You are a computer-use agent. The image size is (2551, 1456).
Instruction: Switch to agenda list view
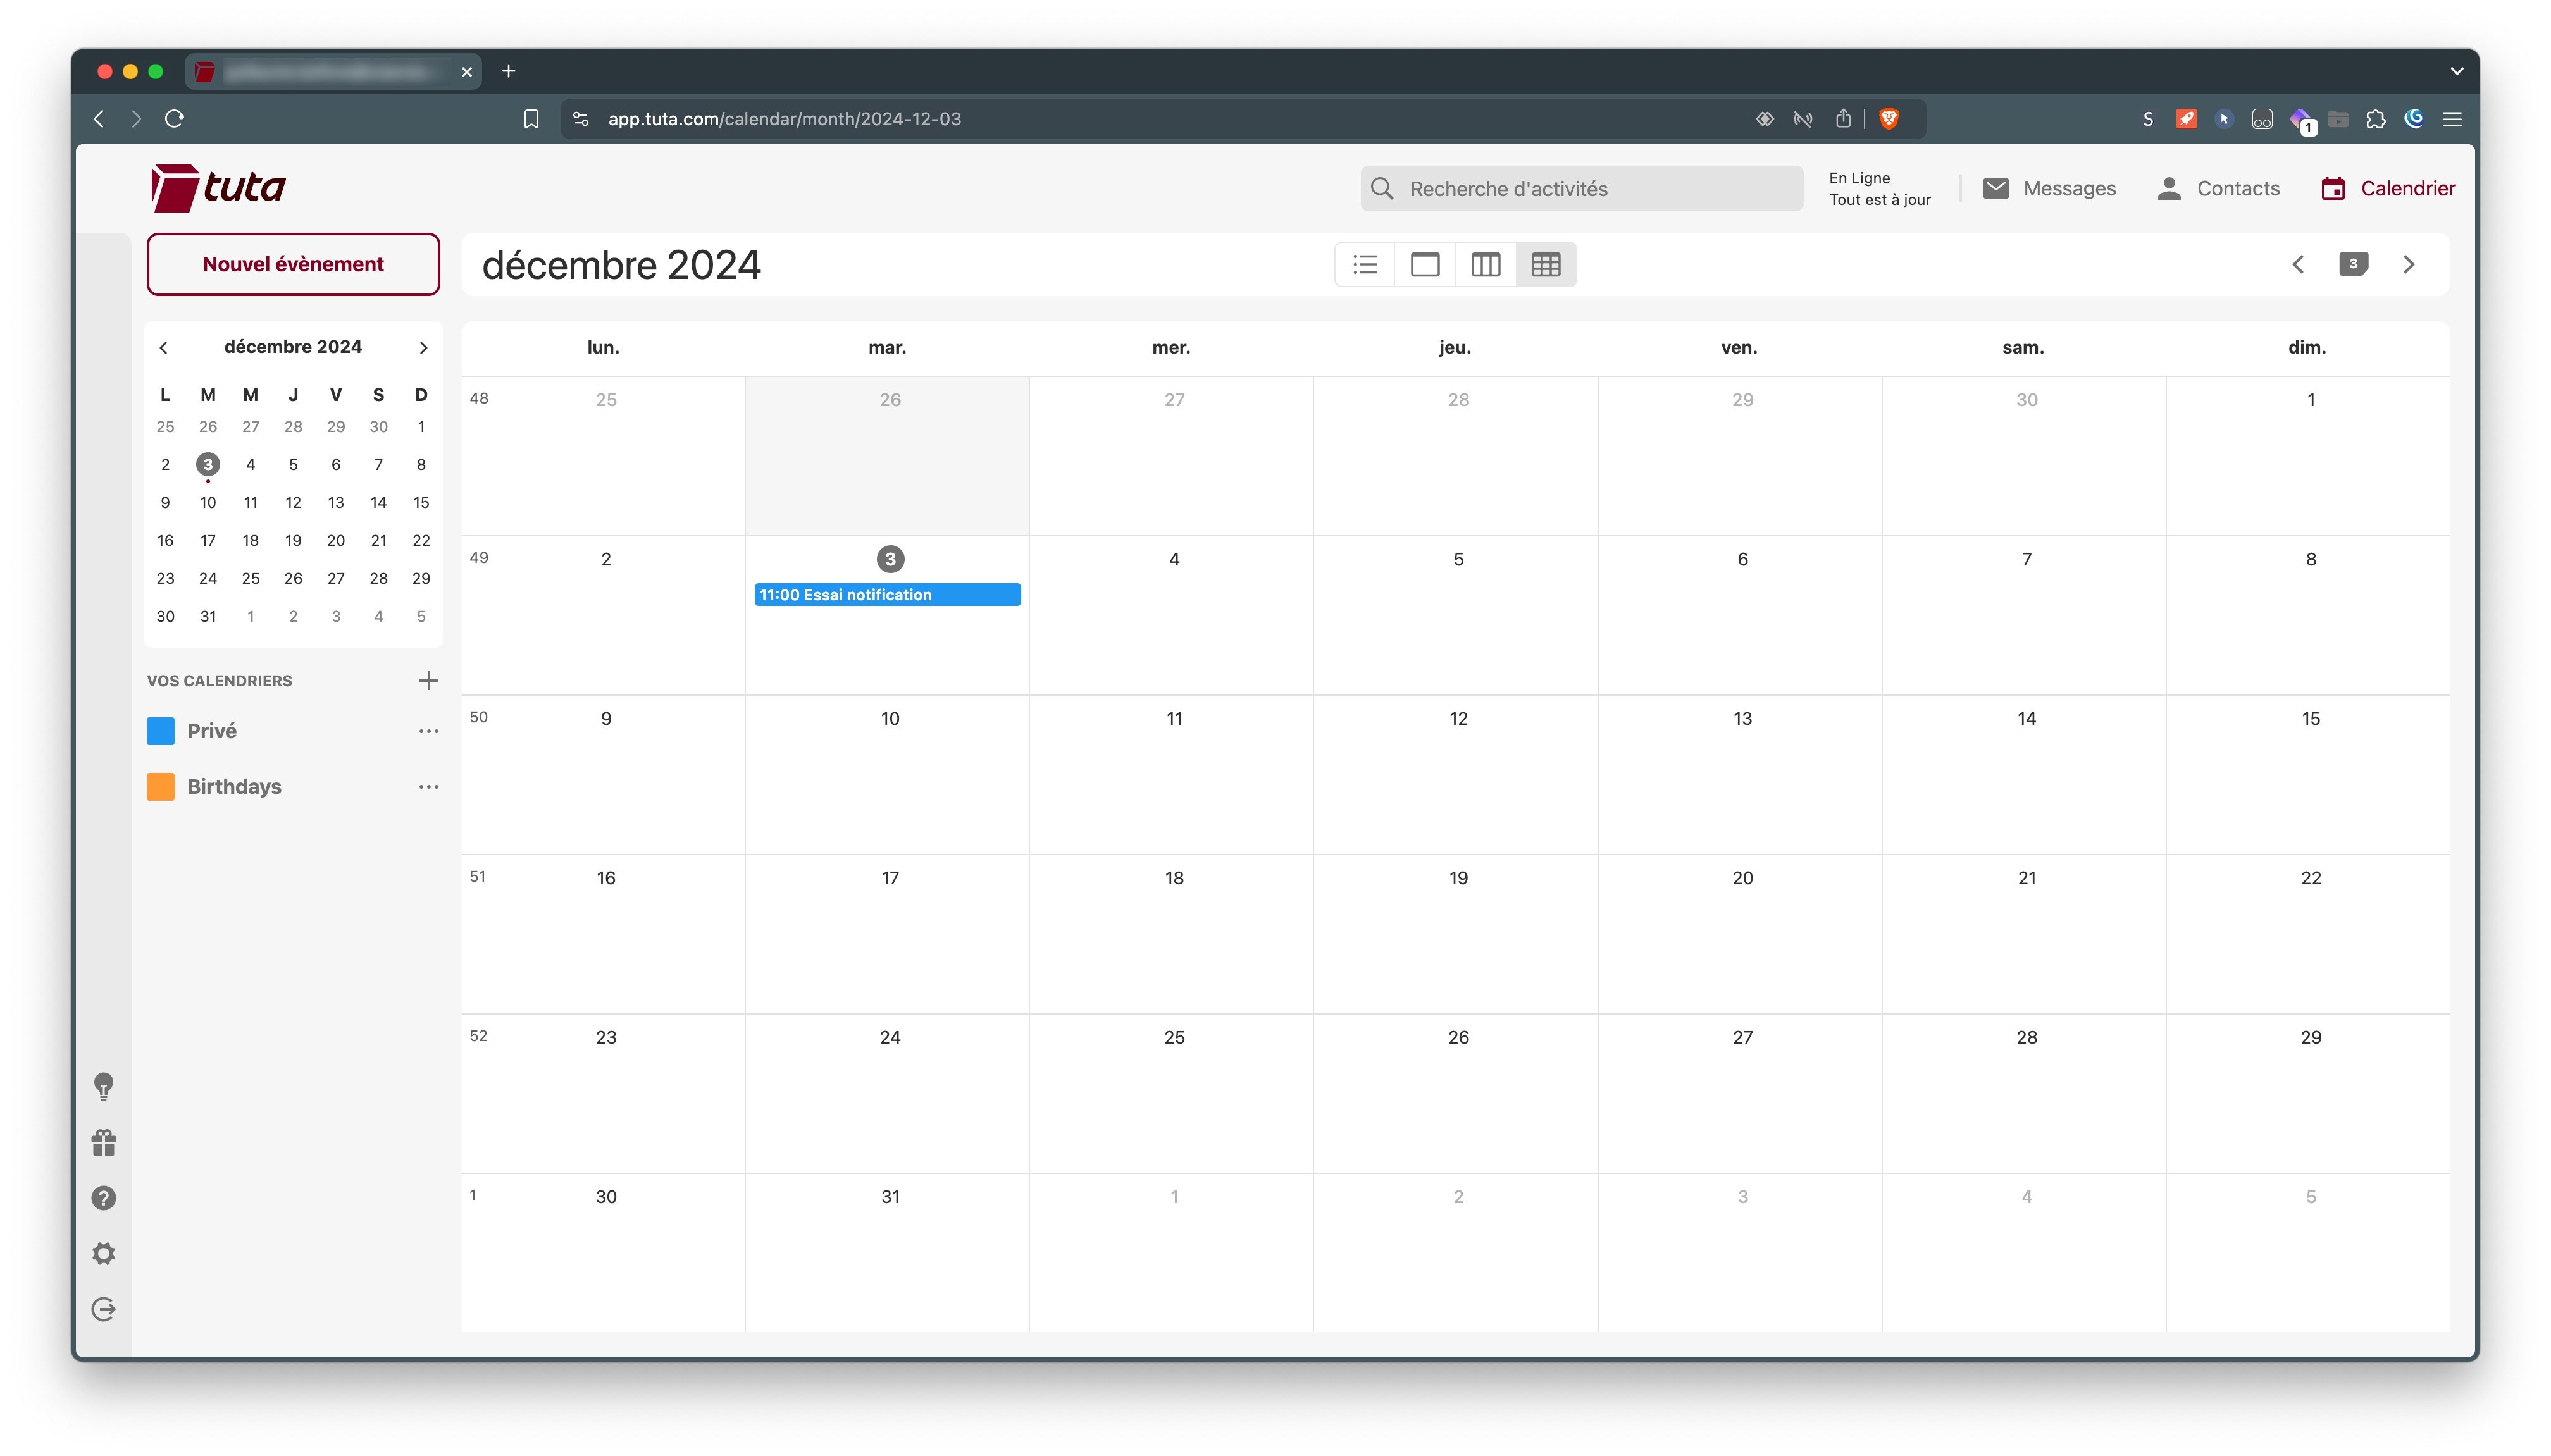[1365, 265]
